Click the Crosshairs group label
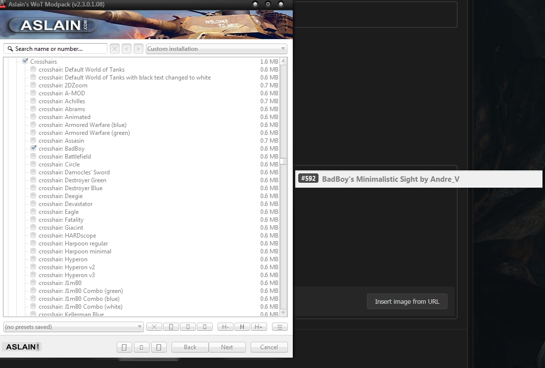545x368 pixels. 44,61
